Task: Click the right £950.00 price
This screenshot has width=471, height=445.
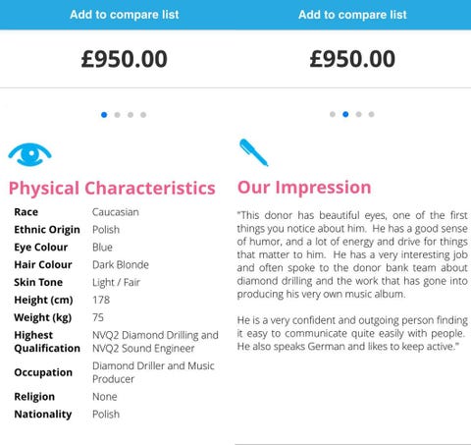Action: click(352, 59)
